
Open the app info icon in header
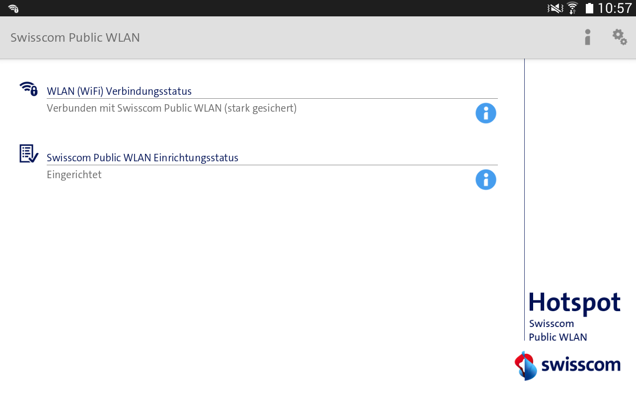[588, 37]
